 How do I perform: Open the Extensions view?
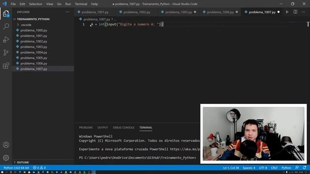(6, 66)
